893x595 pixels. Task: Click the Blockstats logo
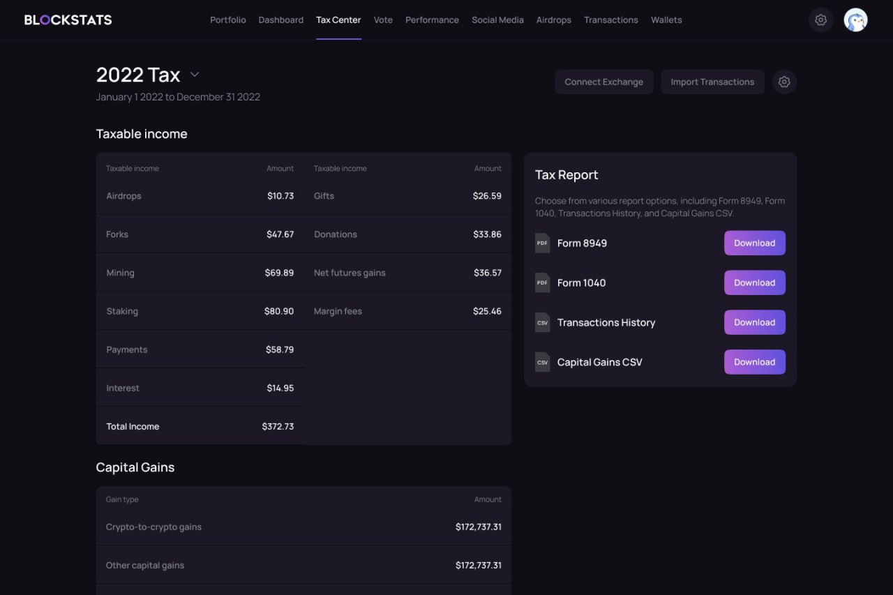(68, 20)
